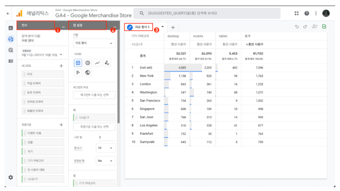Click the green export data icon

[x=324, y=26]
